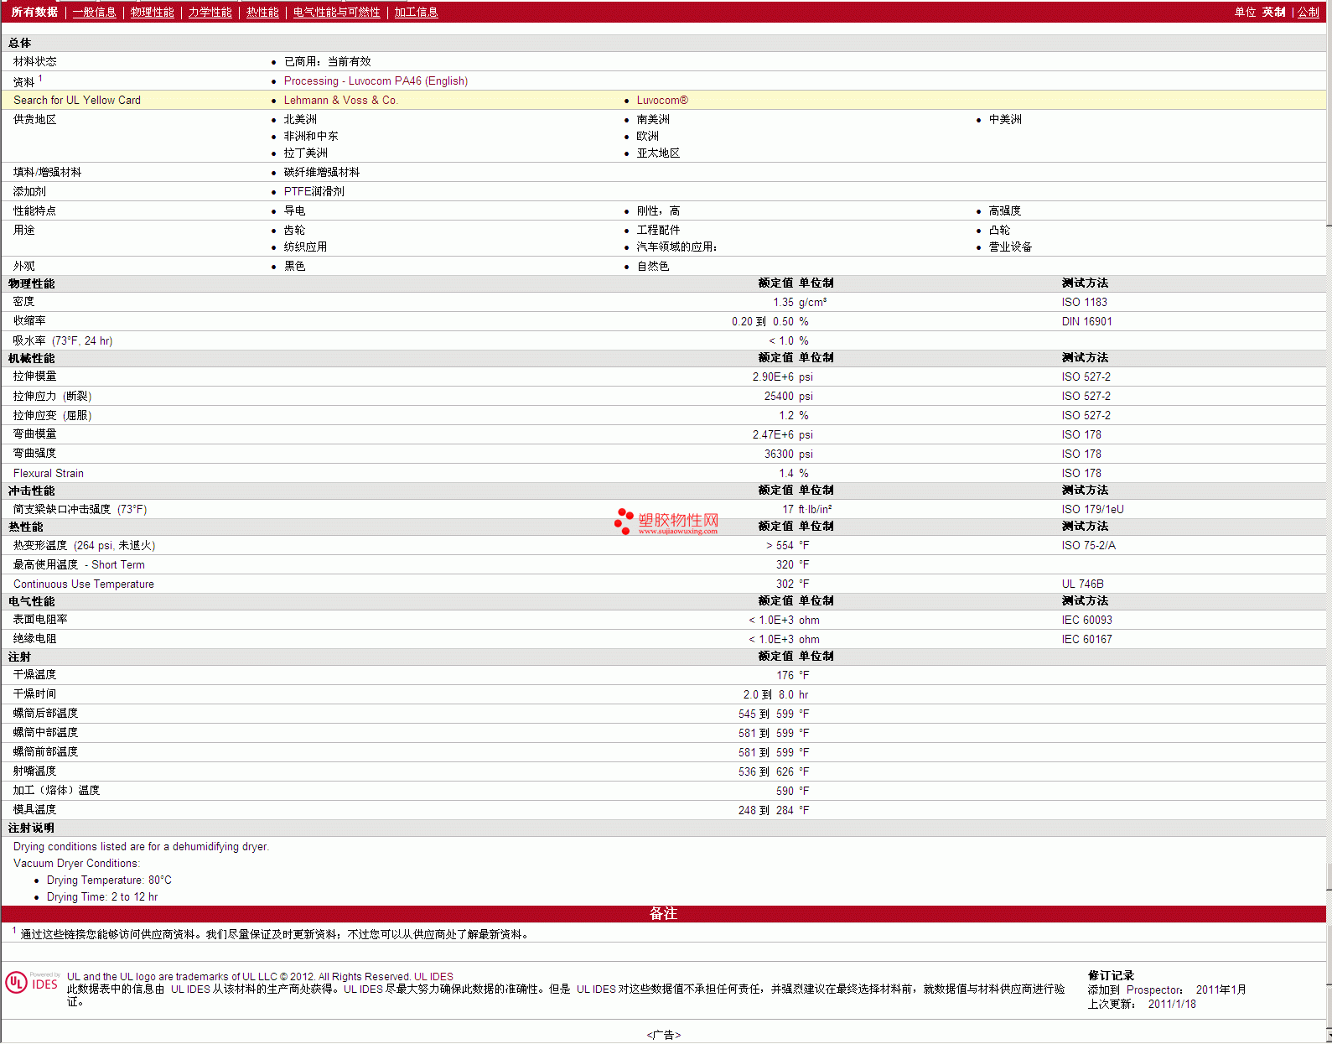Click the UL 746B test method
1332x1044 pixels.
point(1082,584)
